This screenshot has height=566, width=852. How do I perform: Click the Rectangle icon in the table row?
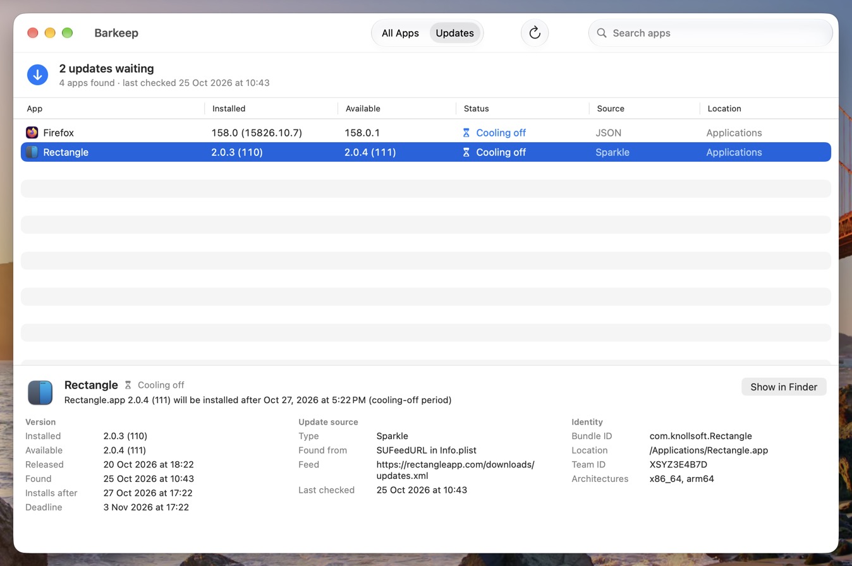click(x=32, y=152)
